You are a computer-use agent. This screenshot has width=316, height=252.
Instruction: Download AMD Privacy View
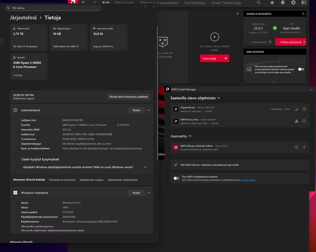click(297, 121)
